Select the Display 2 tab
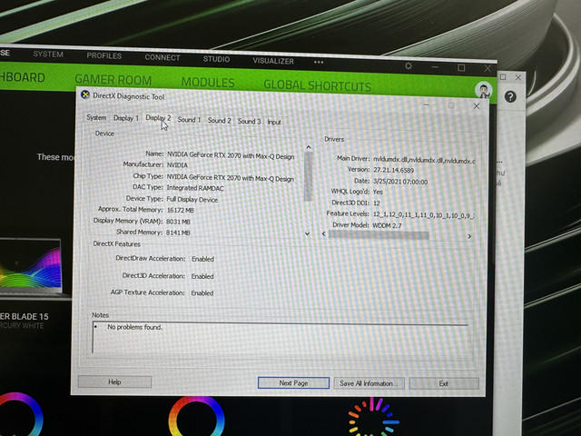Image resolution: width=581 pixels, height=436 pixels. tap(158, 118)
